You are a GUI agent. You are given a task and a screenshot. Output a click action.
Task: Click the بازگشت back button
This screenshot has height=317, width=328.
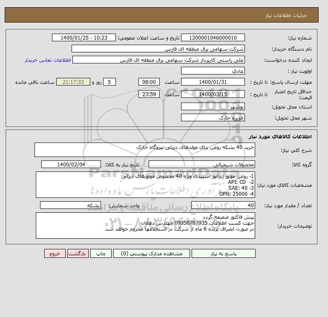pos(78,254)
